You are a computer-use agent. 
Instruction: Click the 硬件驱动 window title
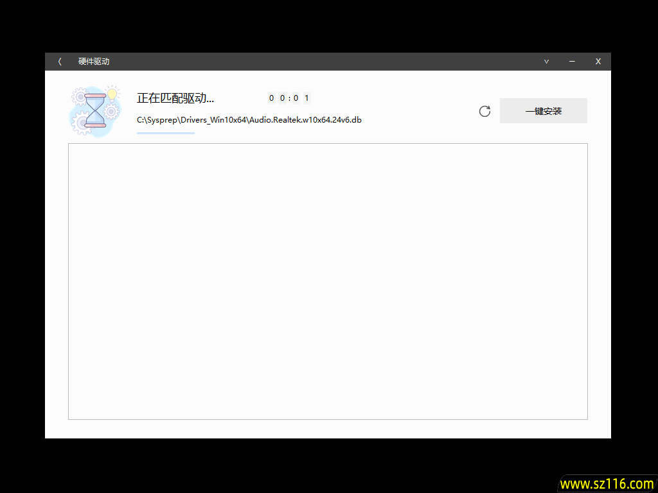[94, 62]
